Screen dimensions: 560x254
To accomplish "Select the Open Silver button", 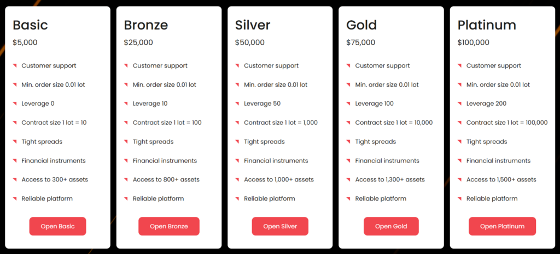I will [280, 226].
